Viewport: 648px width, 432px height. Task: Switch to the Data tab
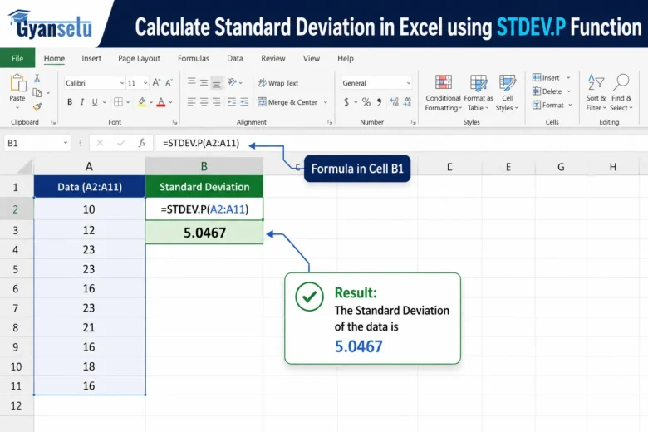(x=235, y=58)
